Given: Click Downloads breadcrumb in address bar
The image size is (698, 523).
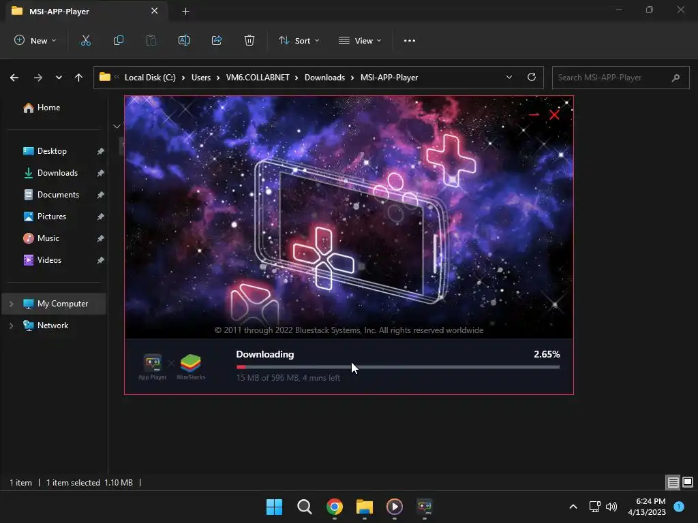Looking at the screenshot, I should [324, 78].
